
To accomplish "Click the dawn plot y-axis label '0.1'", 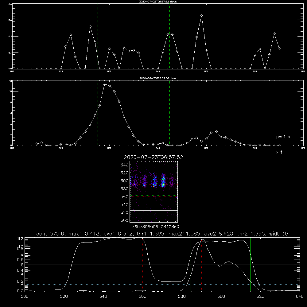I will pos(10,53).
